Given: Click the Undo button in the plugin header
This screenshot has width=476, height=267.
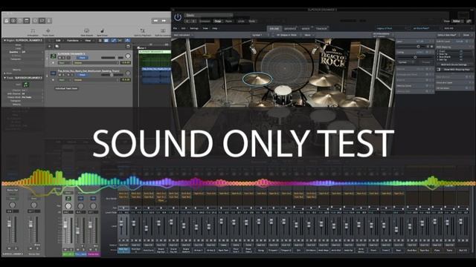Looking at the screenshot, I should pos(241,22).
